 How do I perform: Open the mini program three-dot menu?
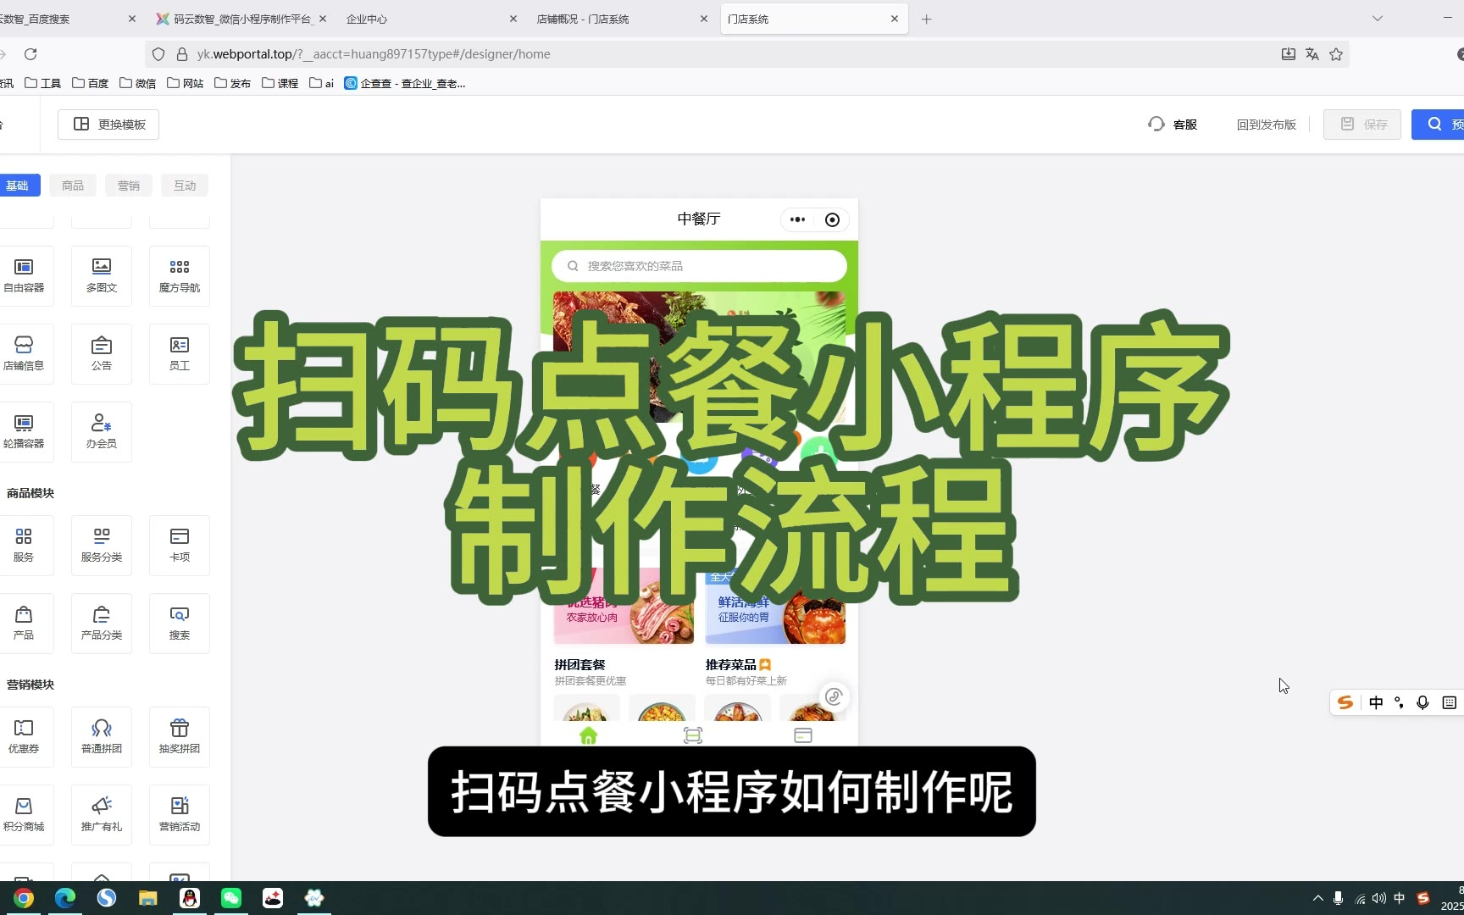click(x=797, y=219)
